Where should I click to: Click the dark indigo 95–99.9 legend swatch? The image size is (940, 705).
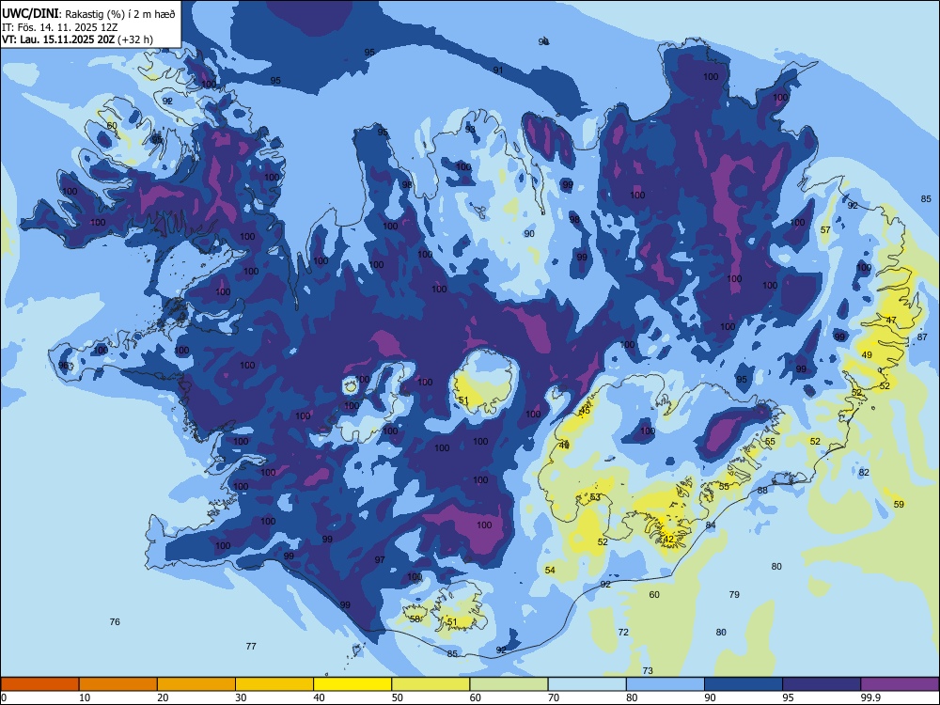click(x=822, y=684)
